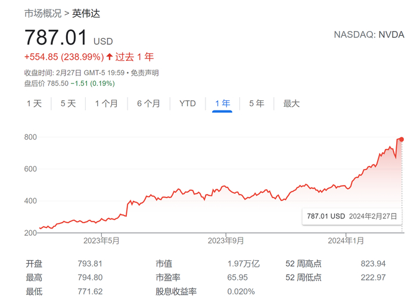Click the 开盘 value 793.81
417x302 pixels.
point(90,264)
